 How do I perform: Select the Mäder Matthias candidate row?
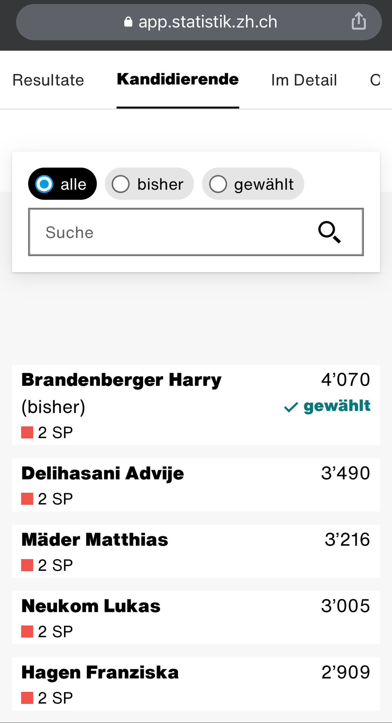[95, 540]
